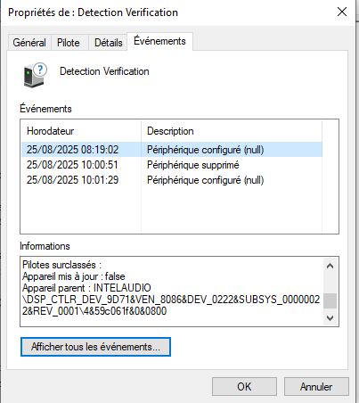Select the Périphérique supprimé event row
The image size is (359, 403).
tap(172, 165)
